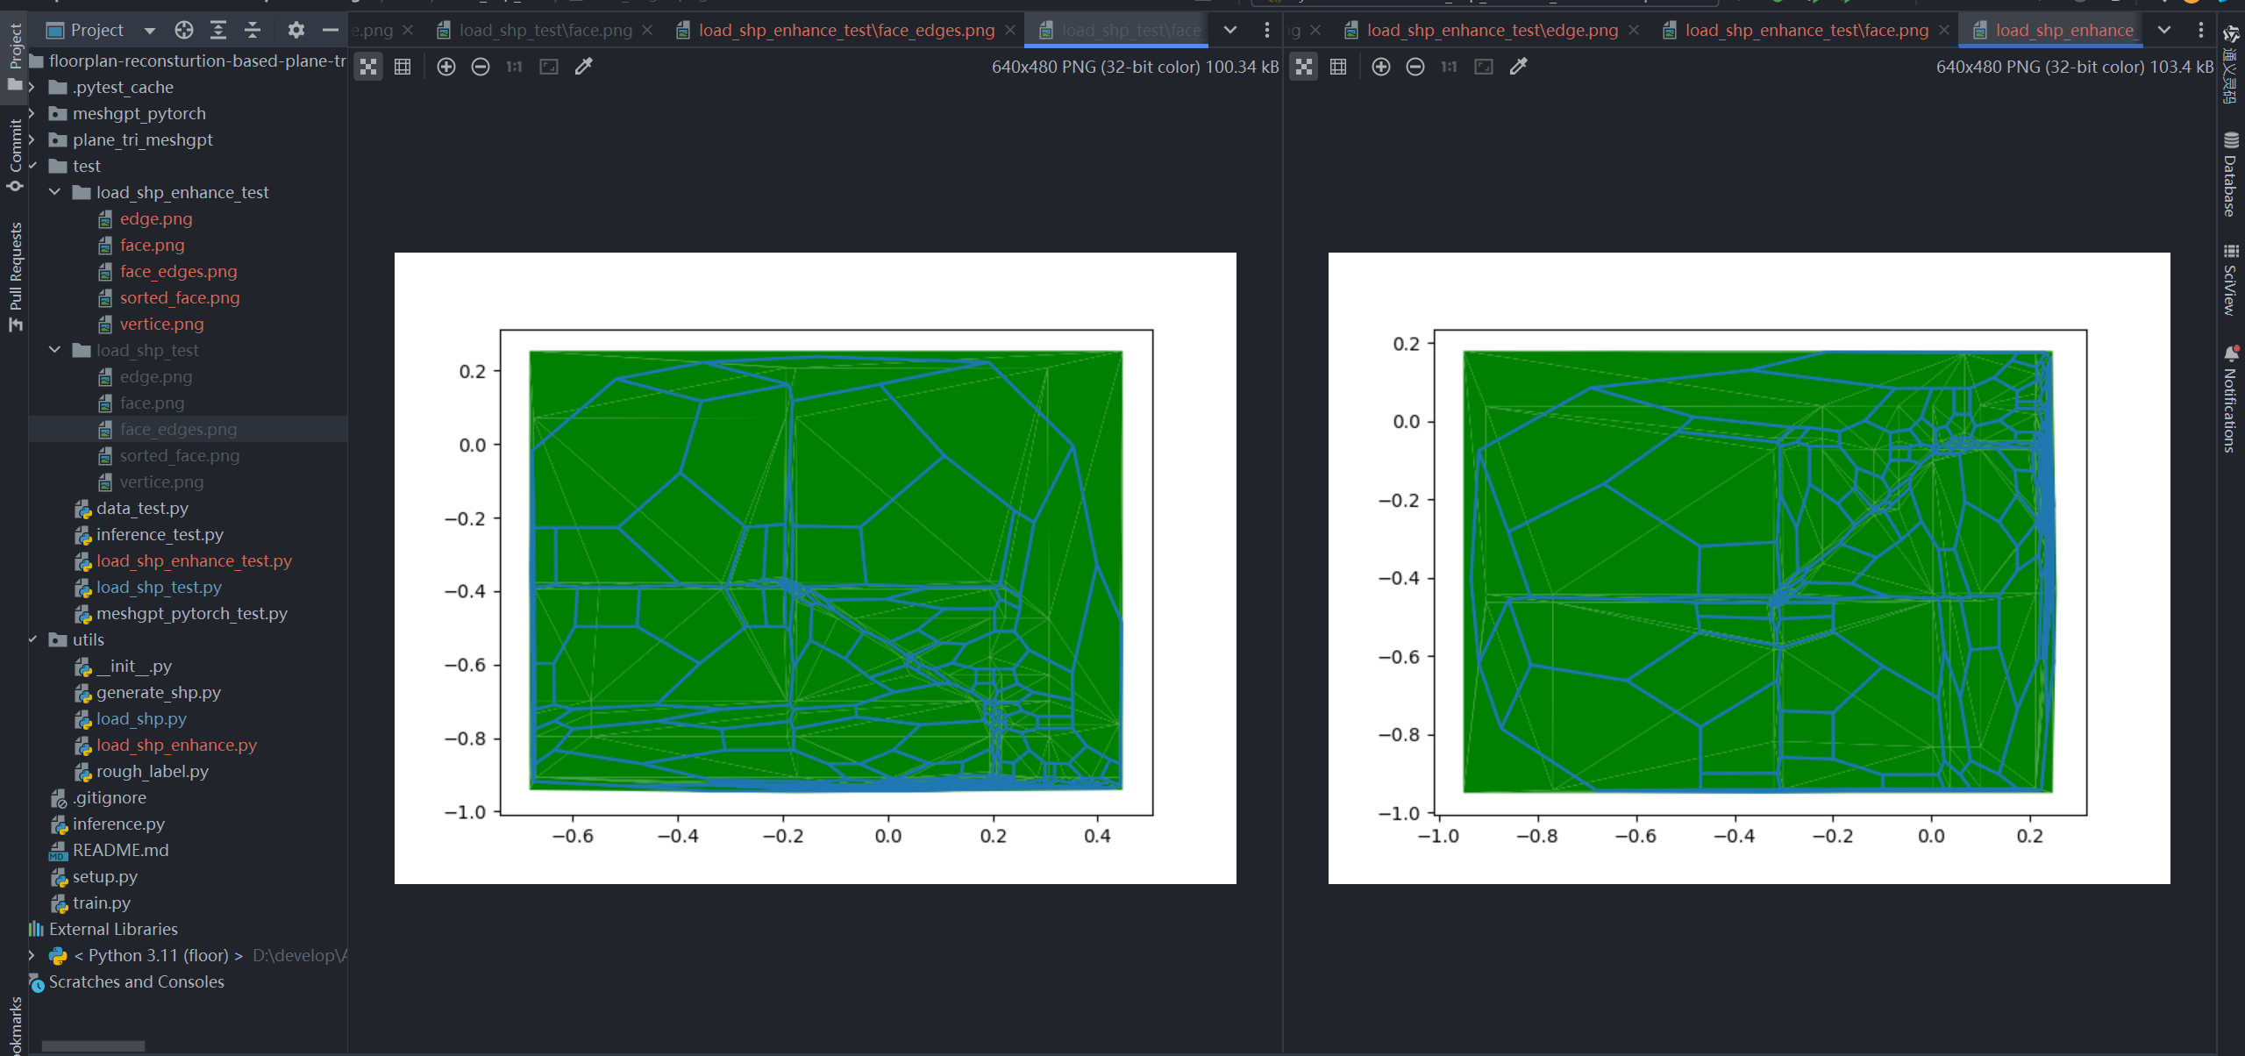Expand all in Project tree toolbar
2245x1056 pixels.
click(x=218, y=31)
